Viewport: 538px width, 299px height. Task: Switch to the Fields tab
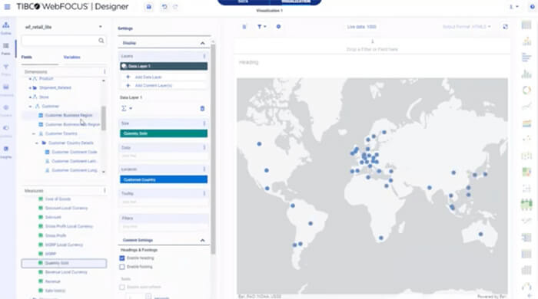tap(27, 58)
